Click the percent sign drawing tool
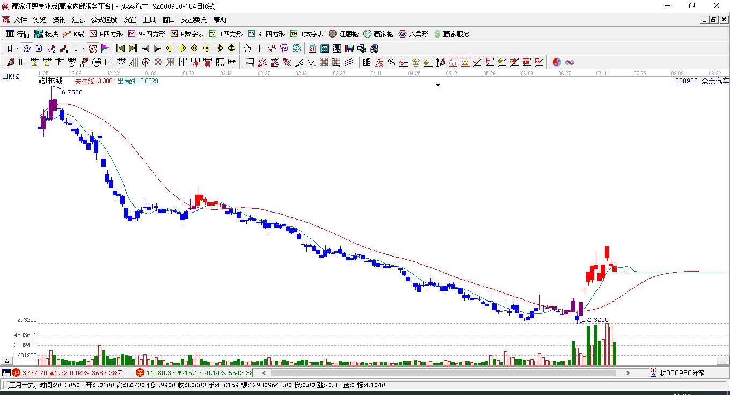Viewport: 730px width, 395px height. coord(391,62)
